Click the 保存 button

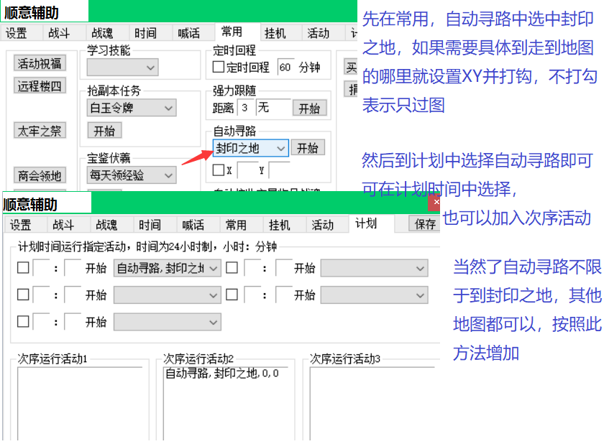[x=425, y=223]
